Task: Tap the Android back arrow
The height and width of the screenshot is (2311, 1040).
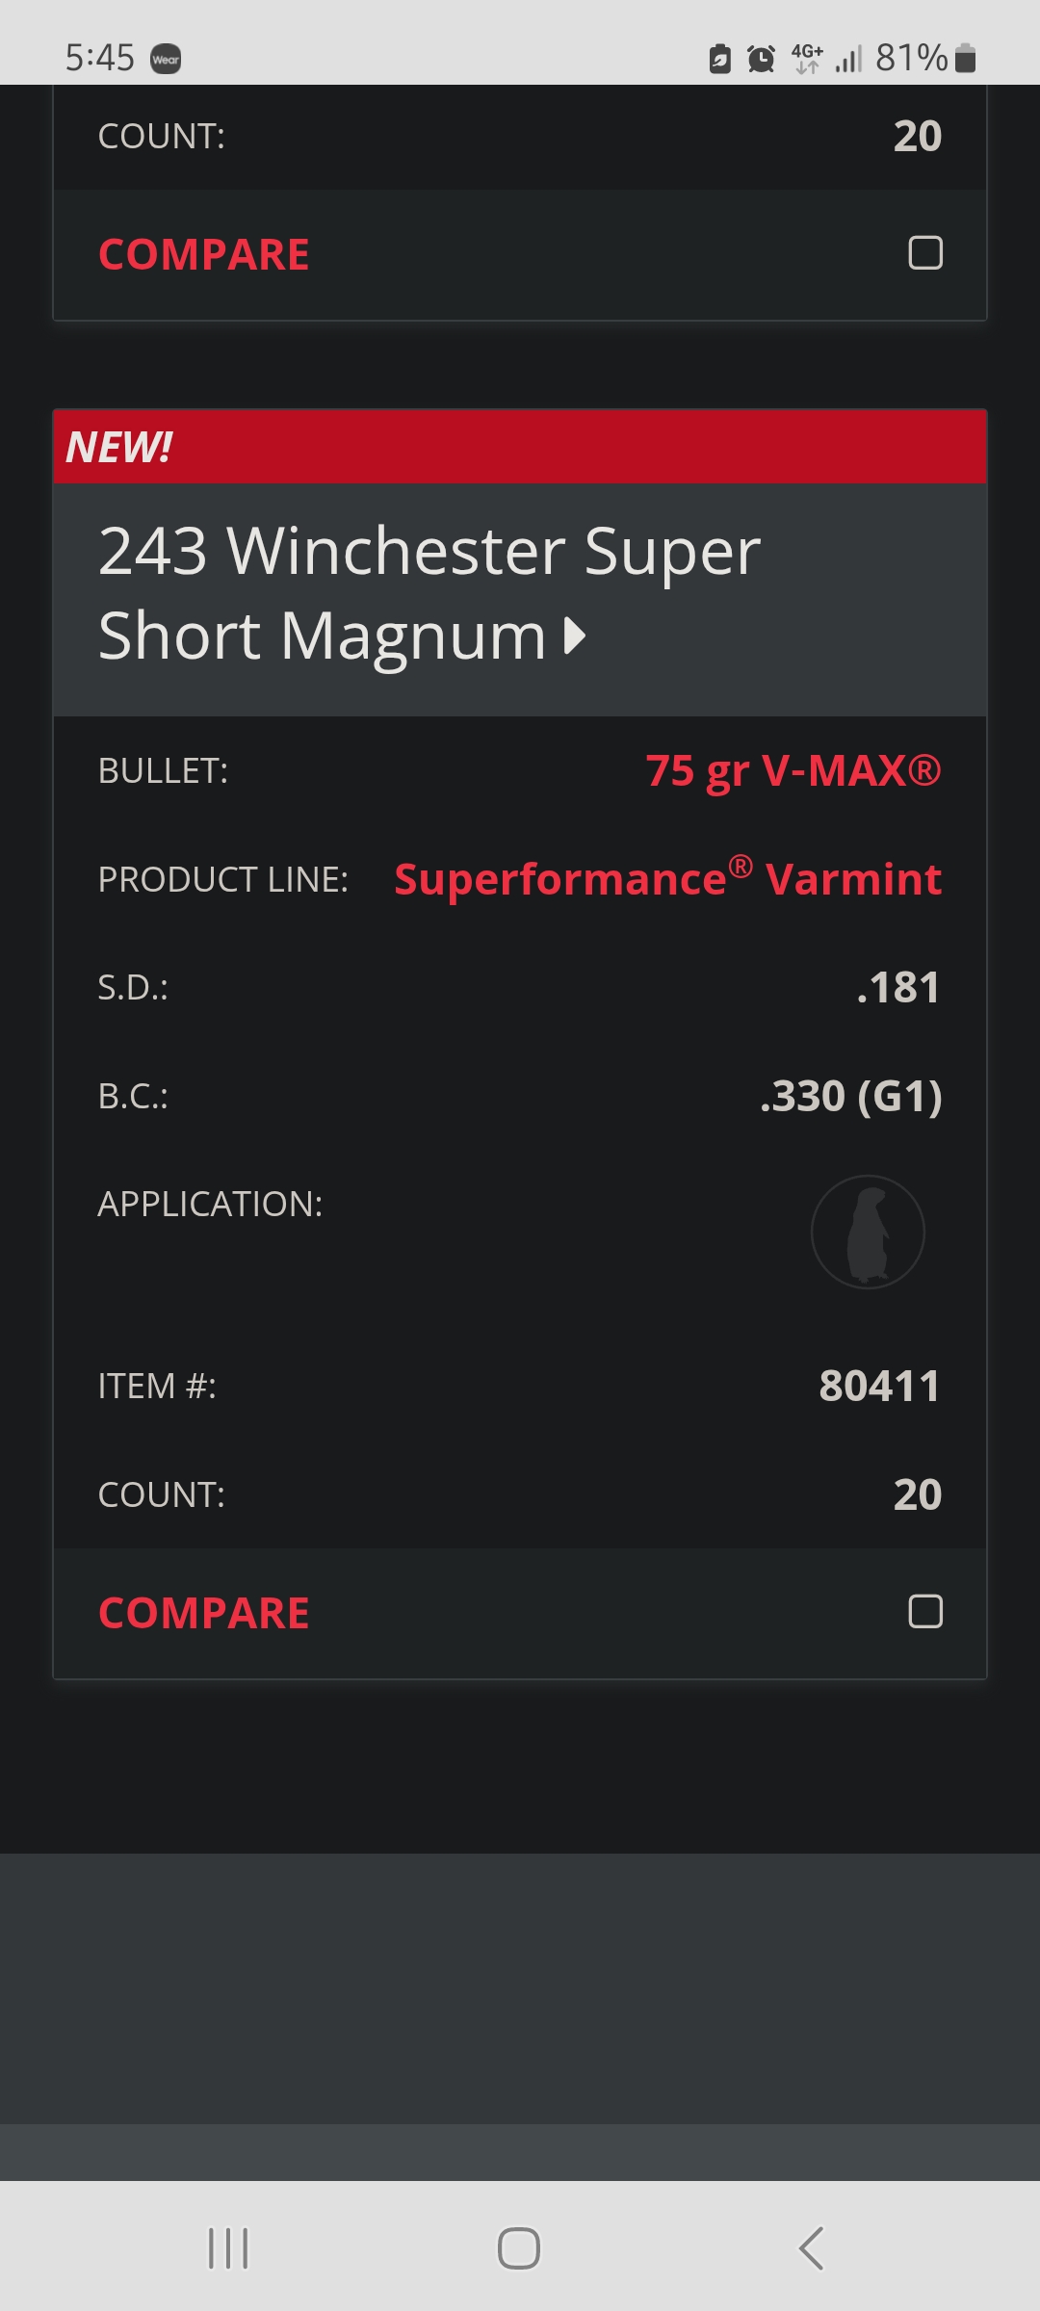Action: click(811, 2248)
